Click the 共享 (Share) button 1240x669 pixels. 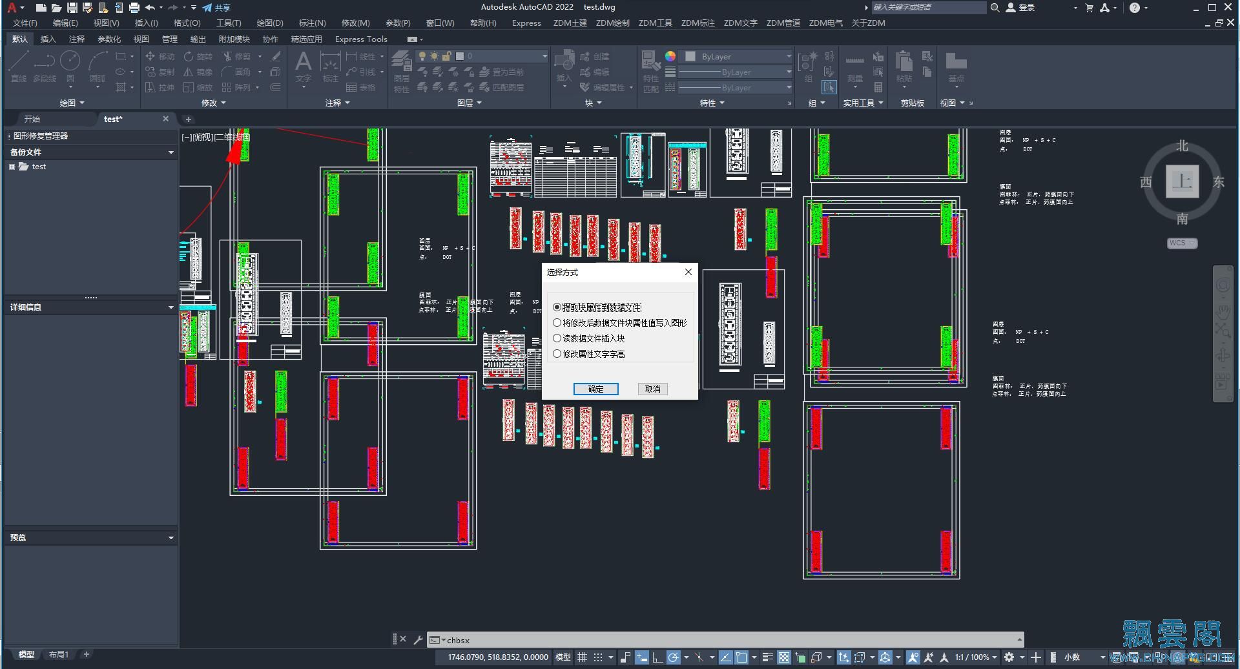(216, 8)
